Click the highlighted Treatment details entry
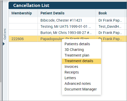This screenshot has height=101, width=127. (x=81, y=61)
